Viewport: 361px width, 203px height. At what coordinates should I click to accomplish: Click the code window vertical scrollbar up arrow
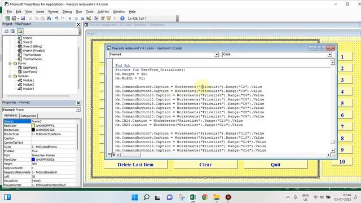click(x=332, y=63)
